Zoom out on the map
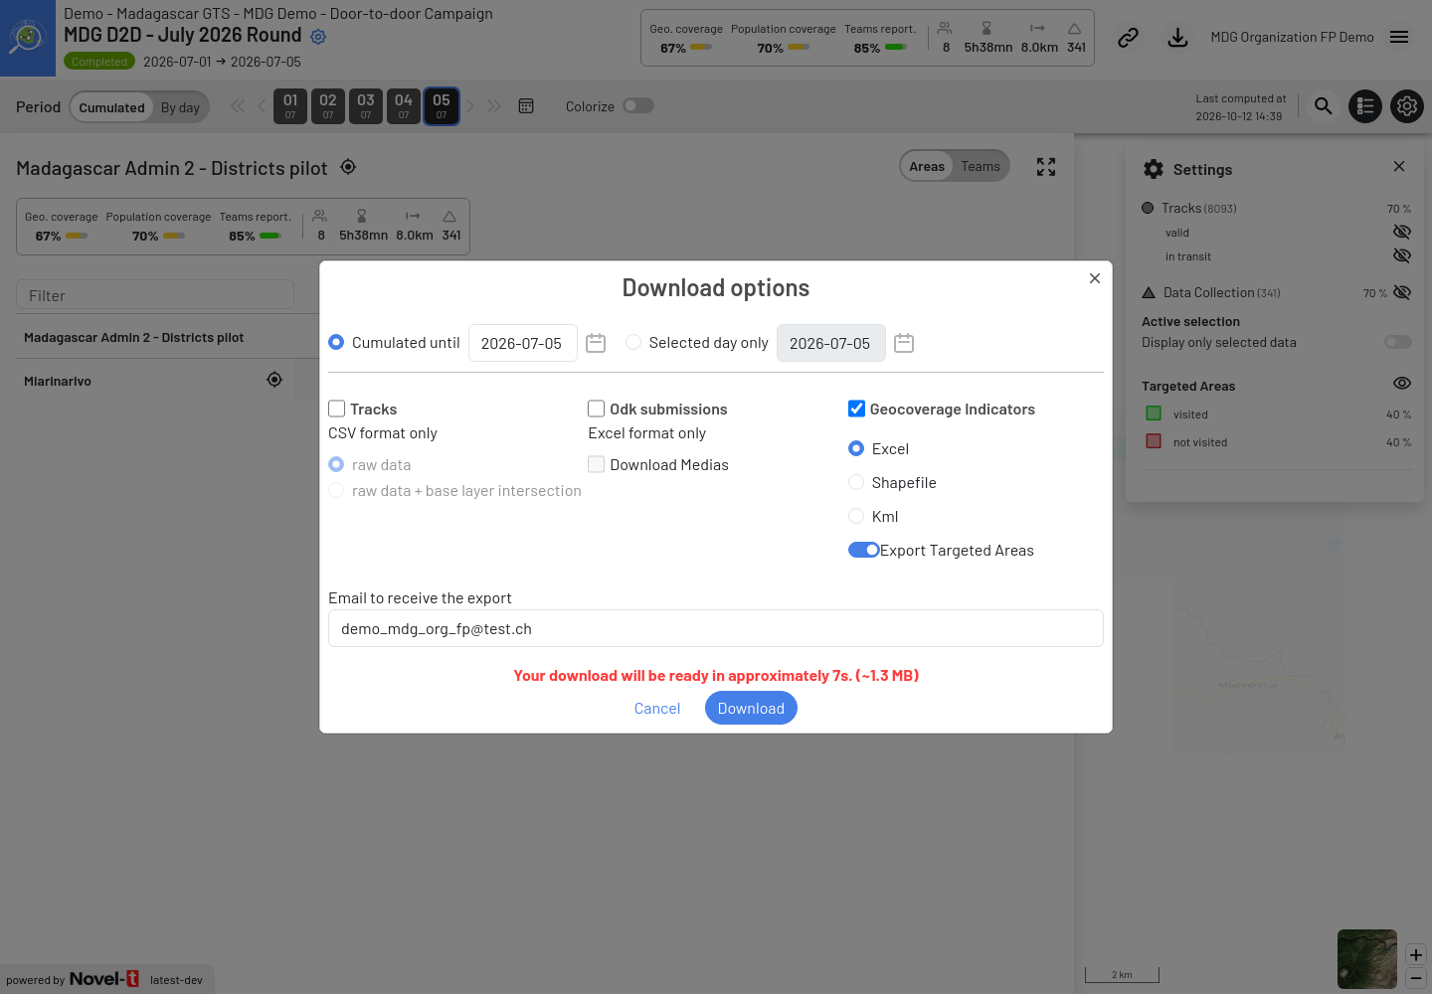The width and height of the screenshot is (1432, 994). click(x=1416, y=978)
